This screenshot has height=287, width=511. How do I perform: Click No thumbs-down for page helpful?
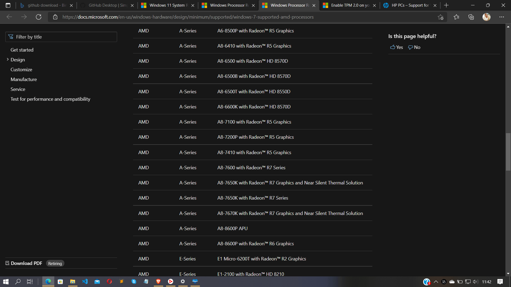(414, 47)
